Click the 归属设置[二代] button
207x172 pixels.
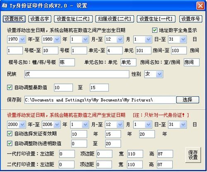coord(115,19)
